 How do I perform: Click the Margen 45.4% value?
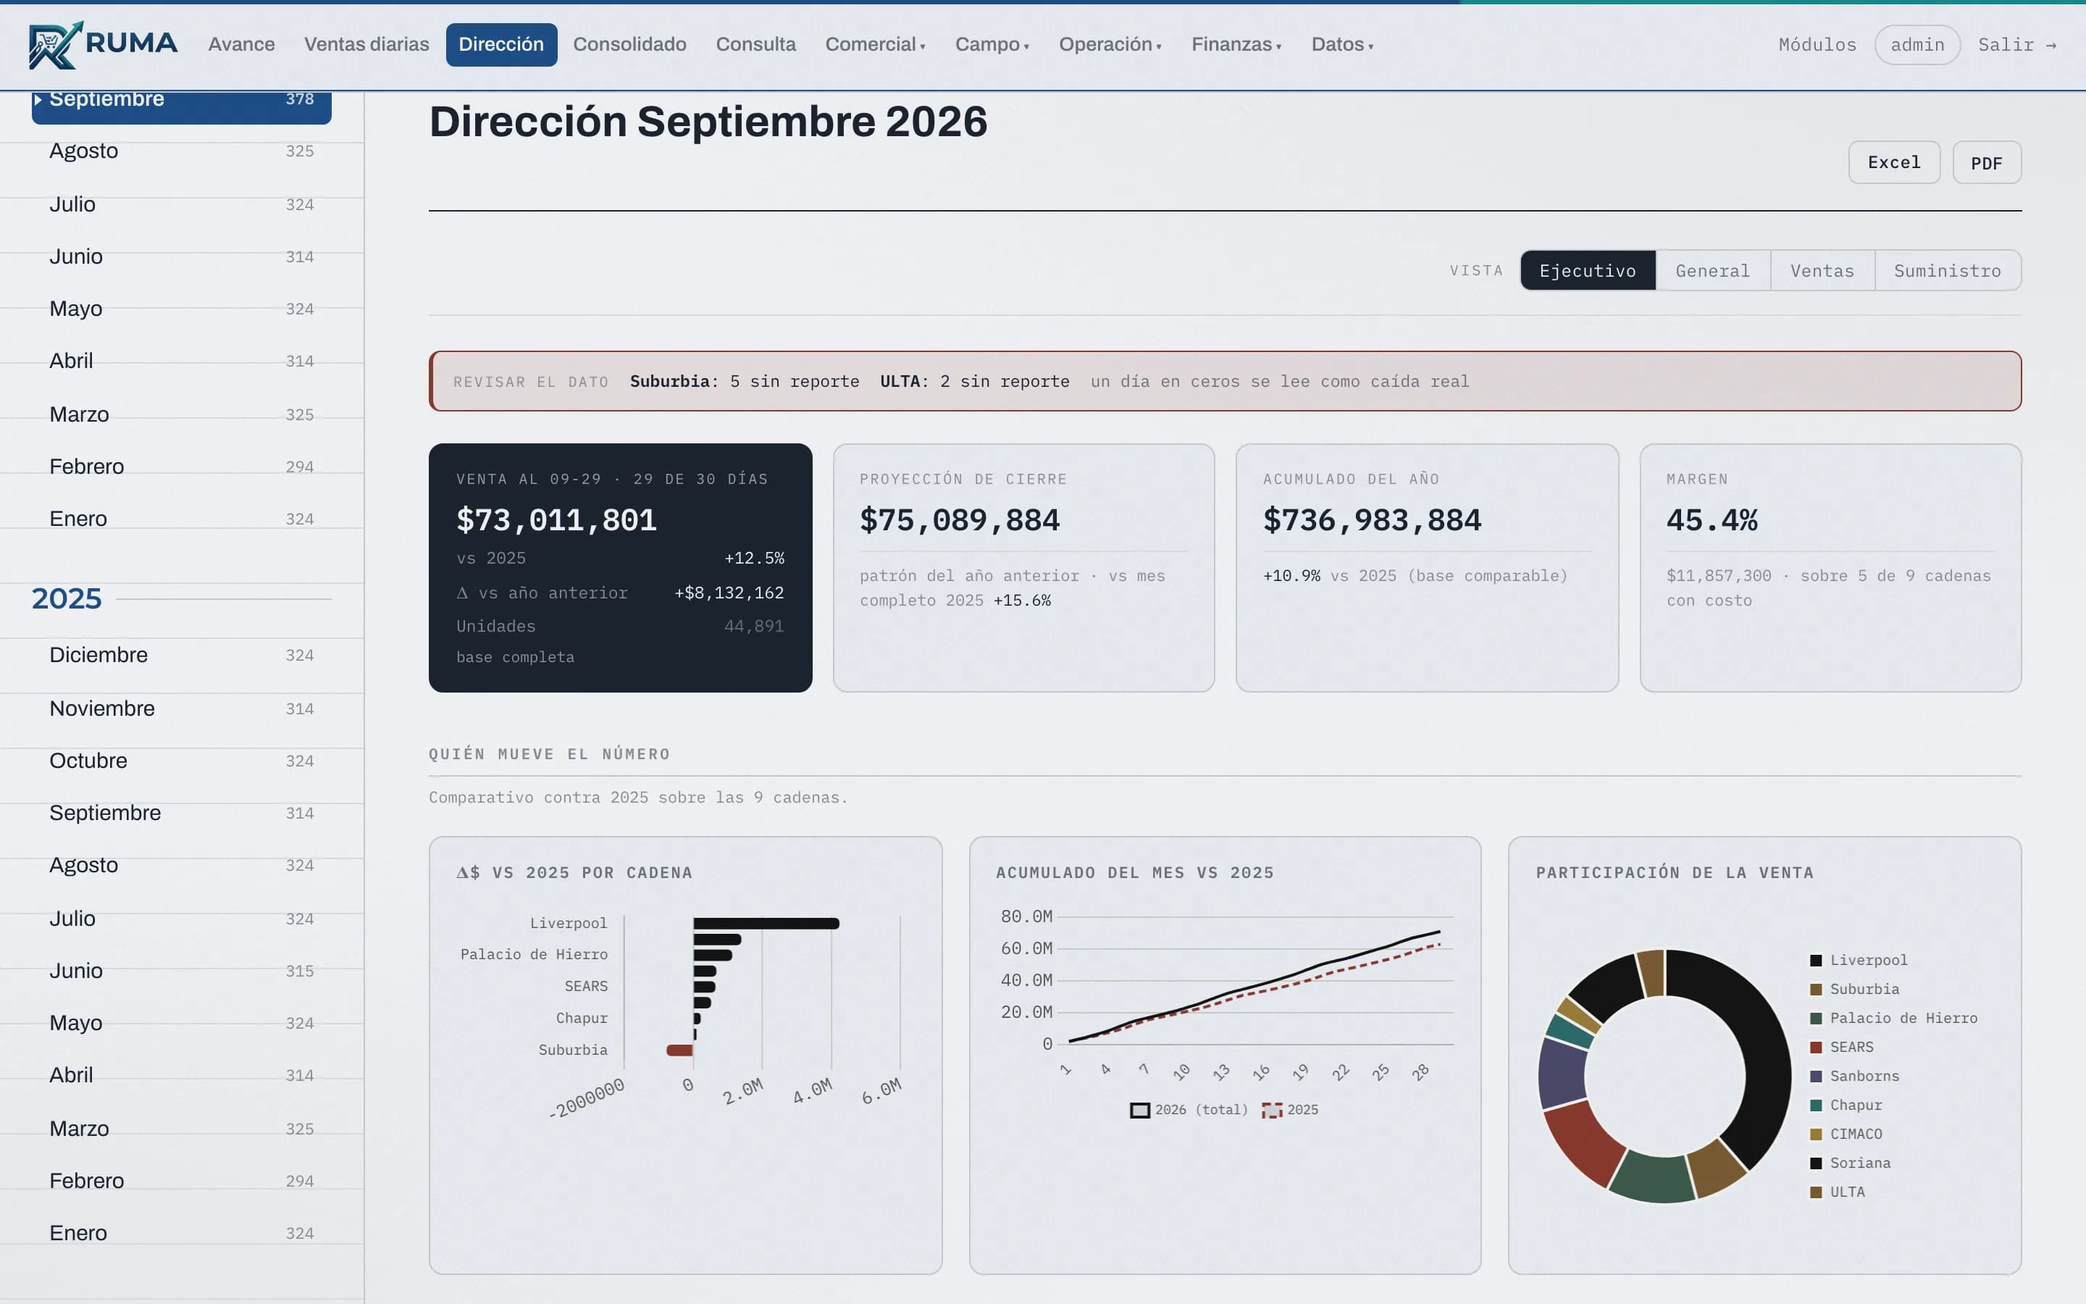click(x=1711, y=520)
